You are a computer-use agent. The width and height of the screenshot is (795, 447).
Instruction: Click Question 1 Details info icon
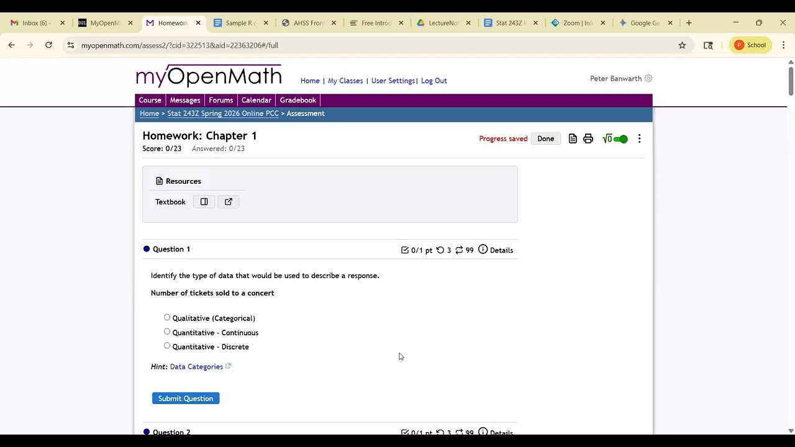[483, 250]
